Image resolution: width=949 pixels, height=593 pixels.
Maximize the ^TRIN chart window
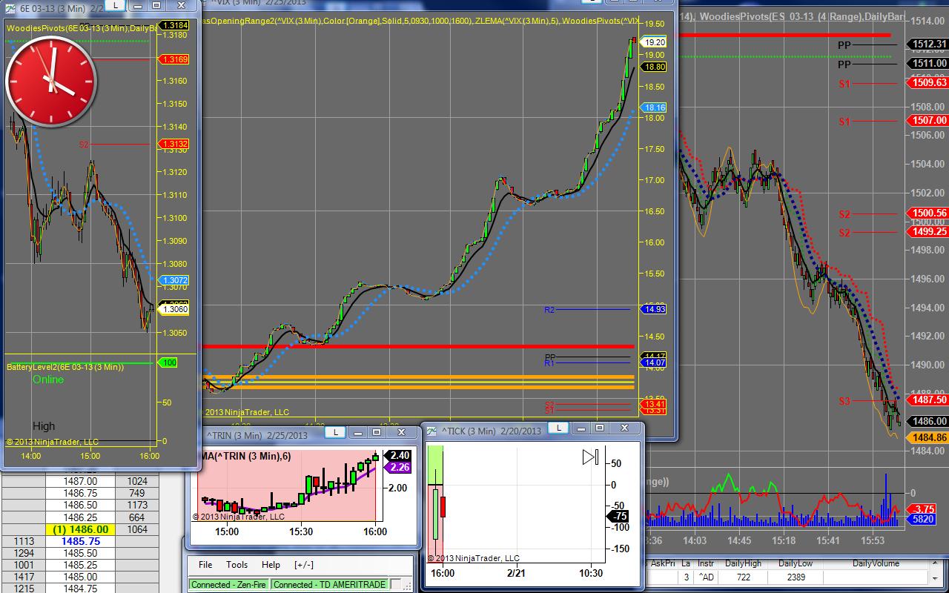click(376, 432)
